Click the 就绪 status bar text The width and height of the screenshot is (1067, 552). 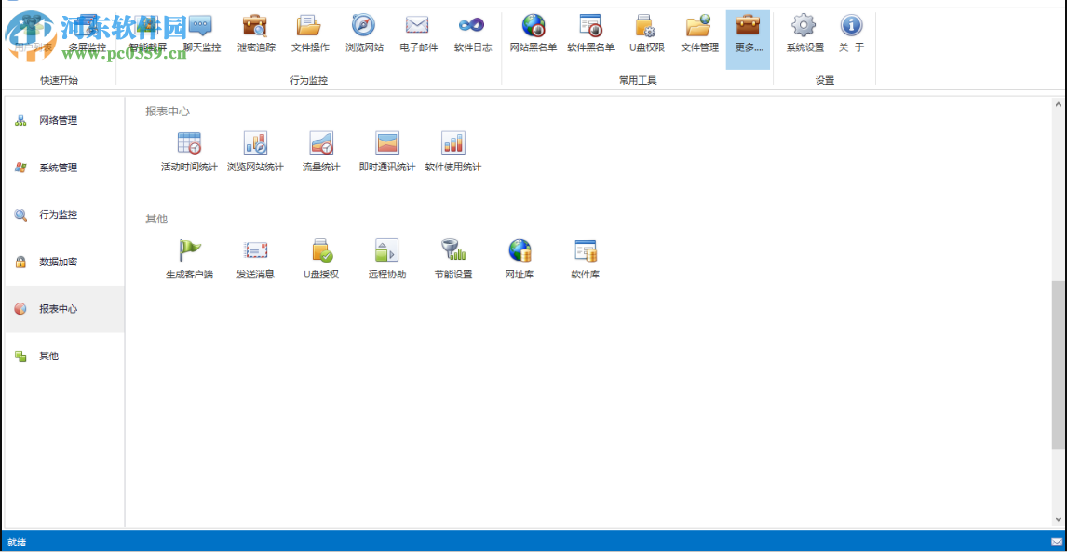[17, 543]
